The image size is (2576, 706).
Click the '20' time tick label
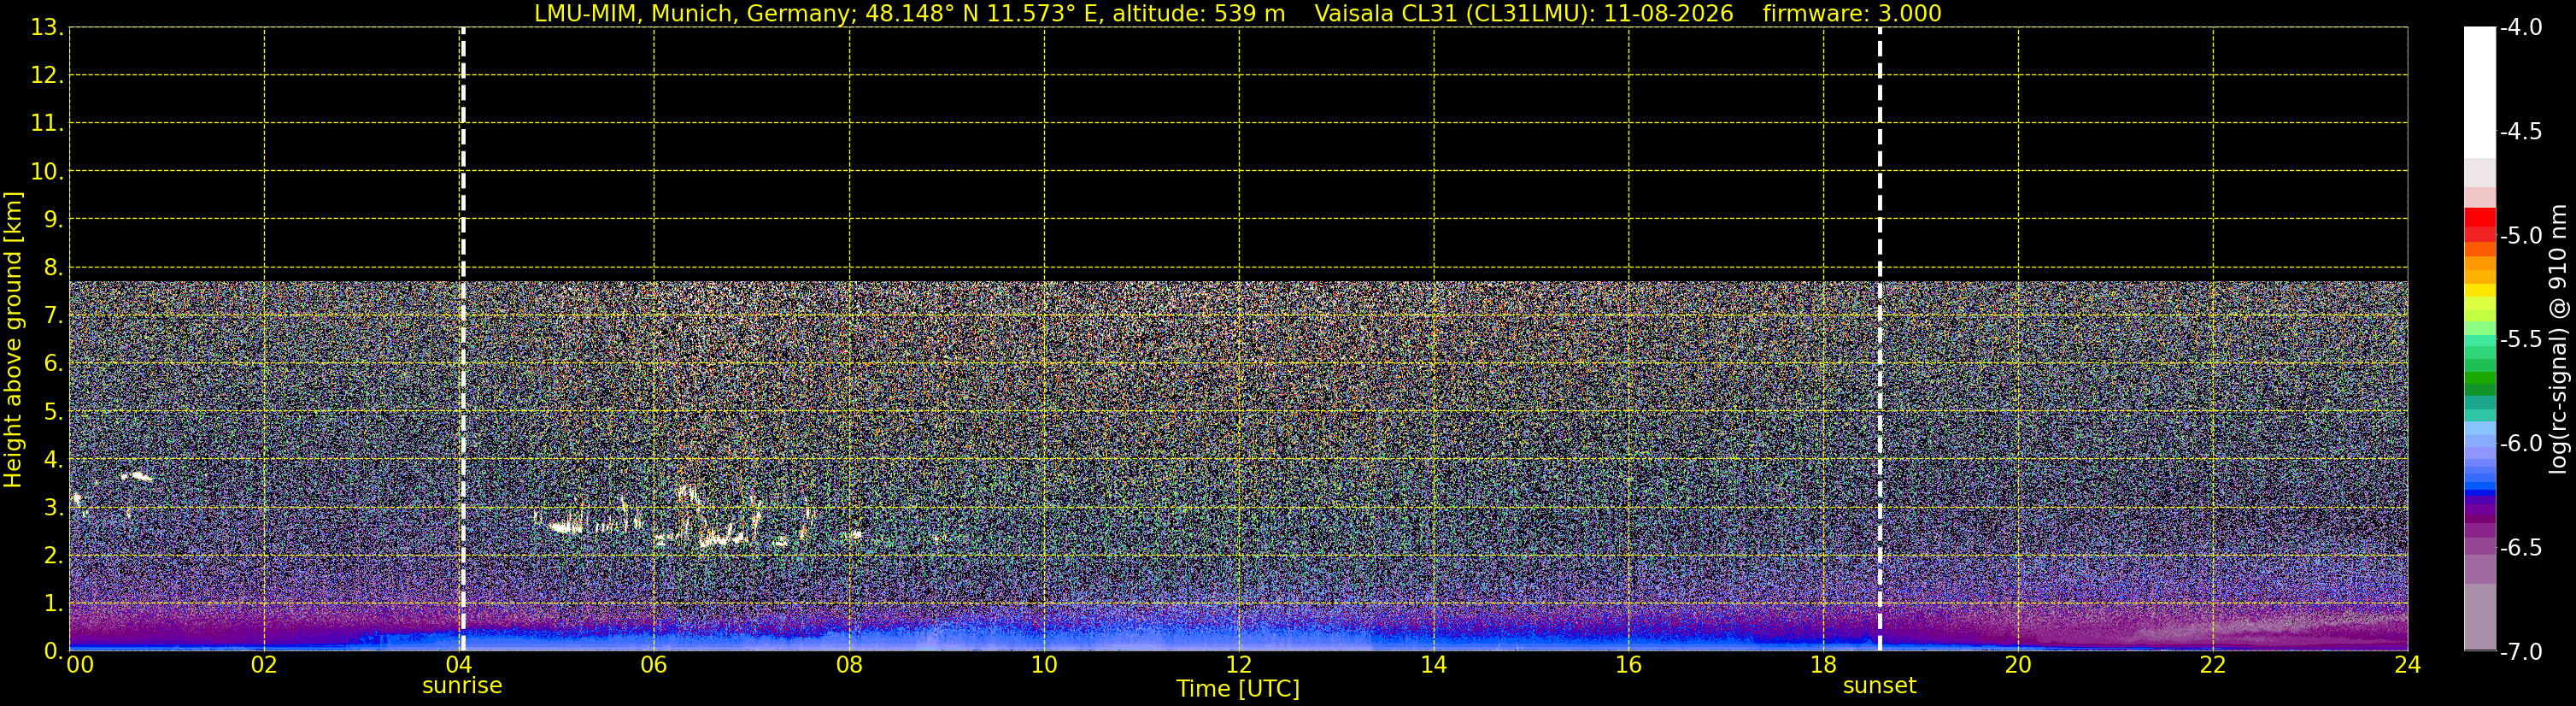click(2018, 666)
